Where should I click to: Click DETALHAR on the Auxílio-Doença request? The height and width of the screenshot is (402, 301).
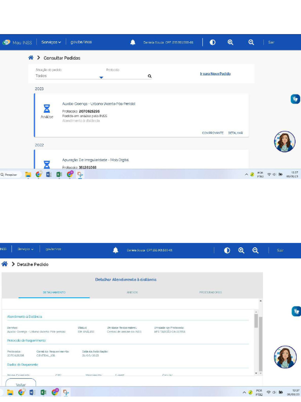236,133
